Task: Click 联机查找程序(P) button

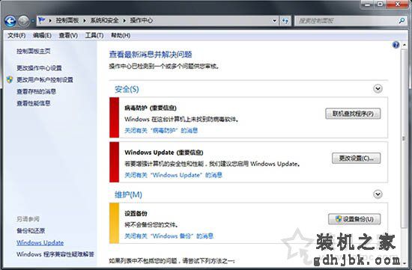Action: (x=353, y=114)
